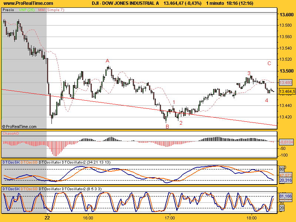Click the 13.560 price axis label
296x222 pixels.
click(x=285, y=37)
